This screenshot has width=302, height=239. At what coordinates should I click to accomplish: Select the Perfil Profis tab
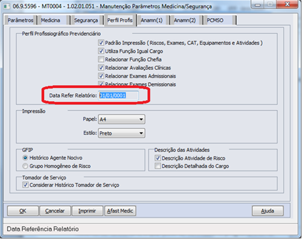click(120, 20)
